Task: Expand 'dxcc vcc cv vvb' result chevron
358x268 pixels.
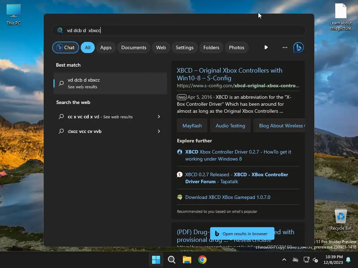Action: [x=159, y=131]
